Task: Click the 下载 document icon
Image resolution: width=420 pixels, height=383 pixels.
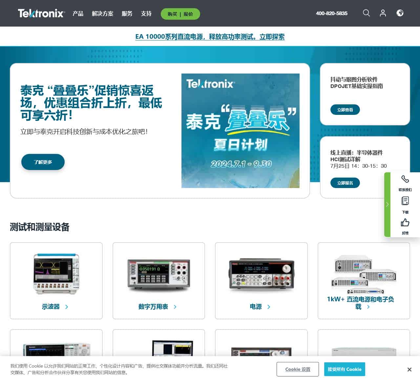Action: [x=405, y=201]
